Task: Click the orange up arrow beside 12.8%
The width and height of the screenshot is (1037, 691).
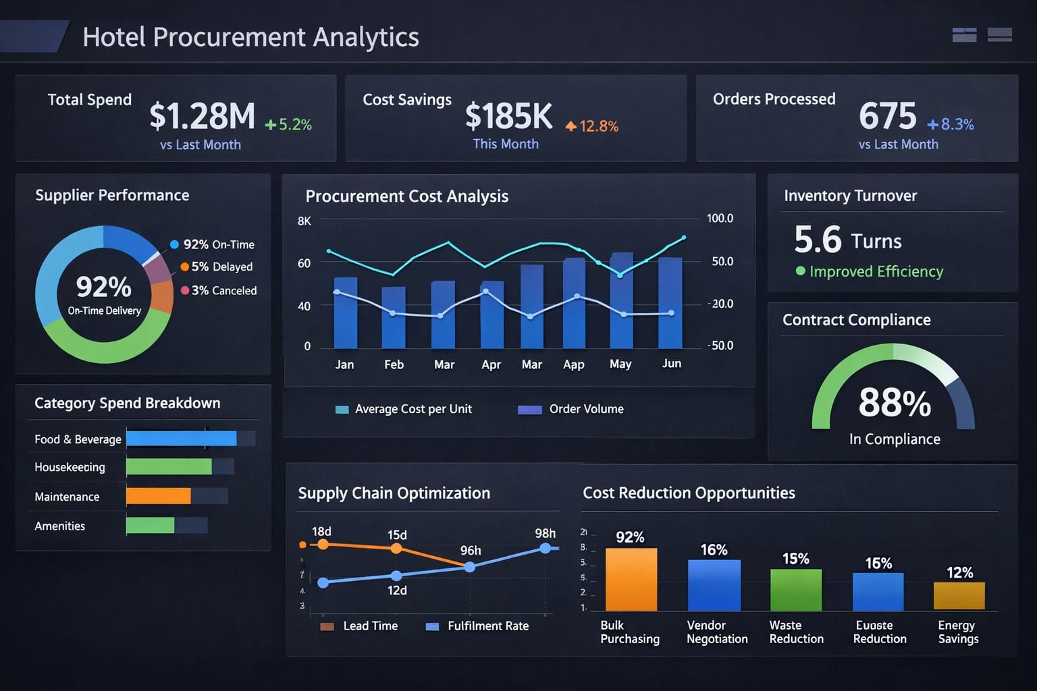Action: click(570, 126)
